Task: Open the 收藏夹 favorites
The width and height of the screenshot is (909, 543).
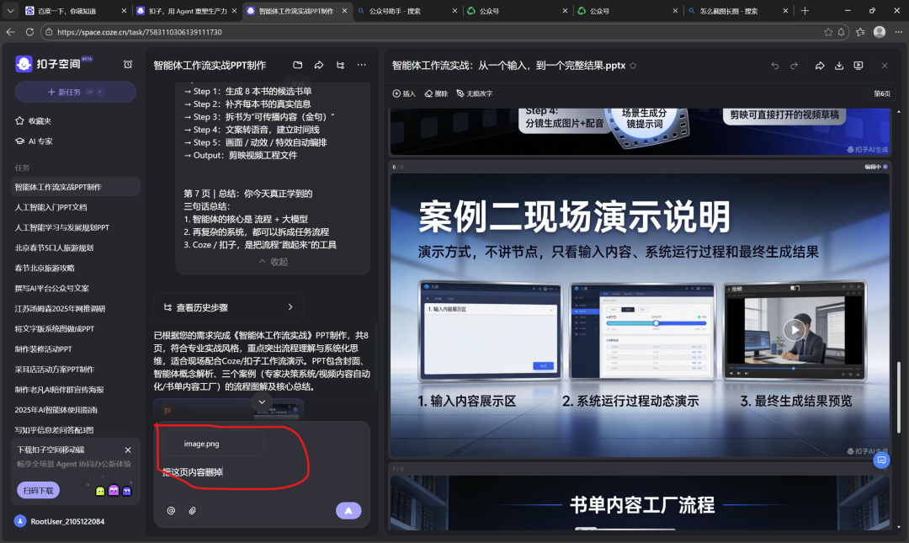Action: pyautogui.click(x=33, y=120)
